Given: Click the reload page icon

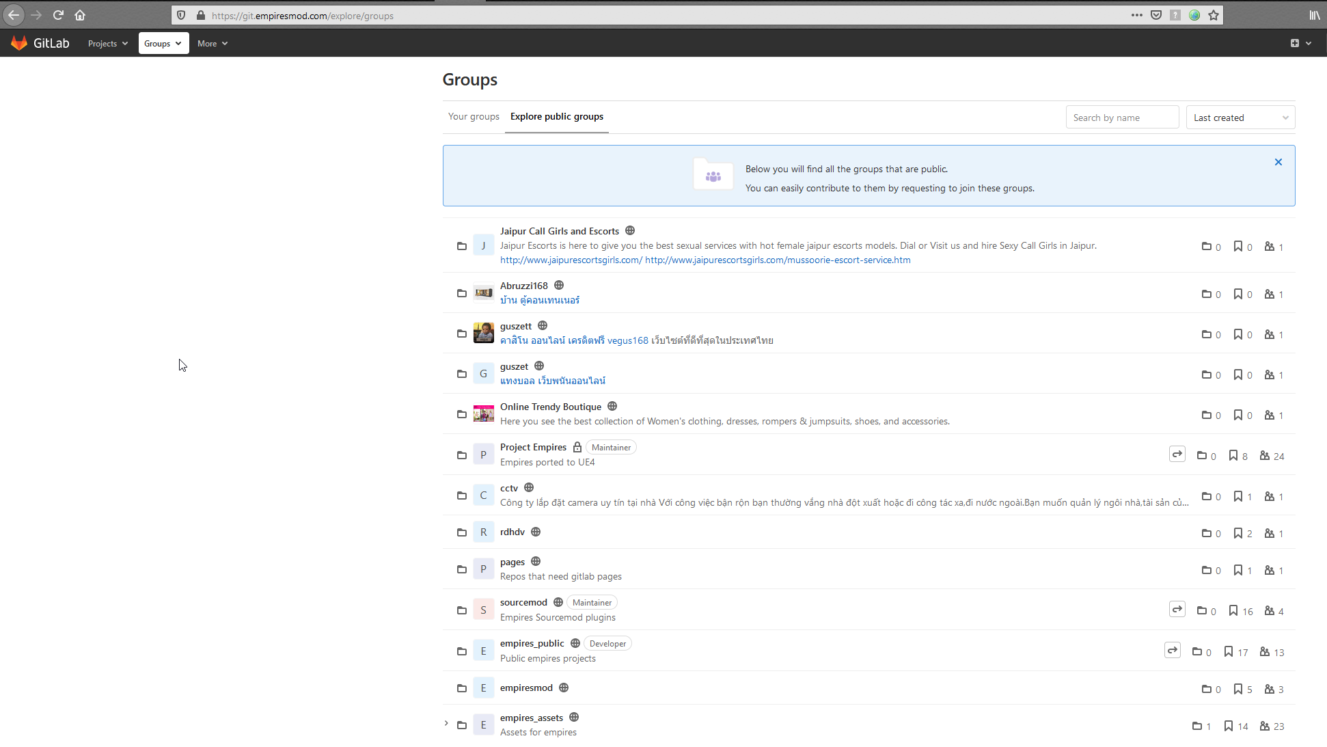Looking at the screenshot, I should pos(58,15).
